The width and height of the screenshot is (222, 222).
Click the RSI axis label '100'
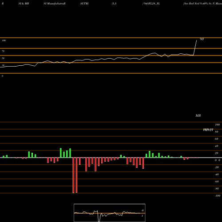coord(4,40)
